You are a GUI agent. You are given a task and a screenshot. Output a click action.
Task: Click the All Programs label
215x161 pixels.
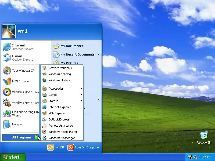tap(22, 137)
